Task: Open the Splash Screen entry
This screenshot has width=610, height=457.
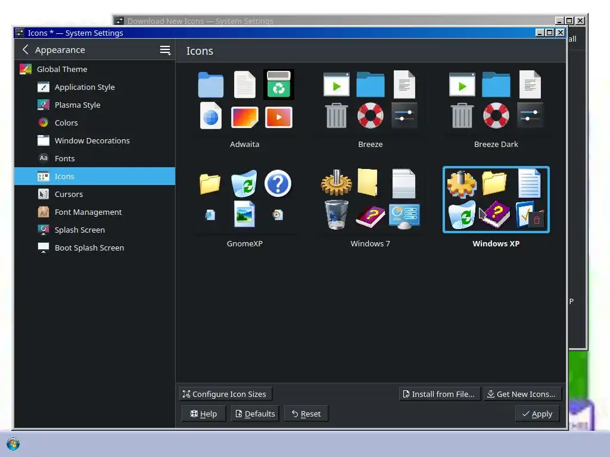Action: [95, 230]
